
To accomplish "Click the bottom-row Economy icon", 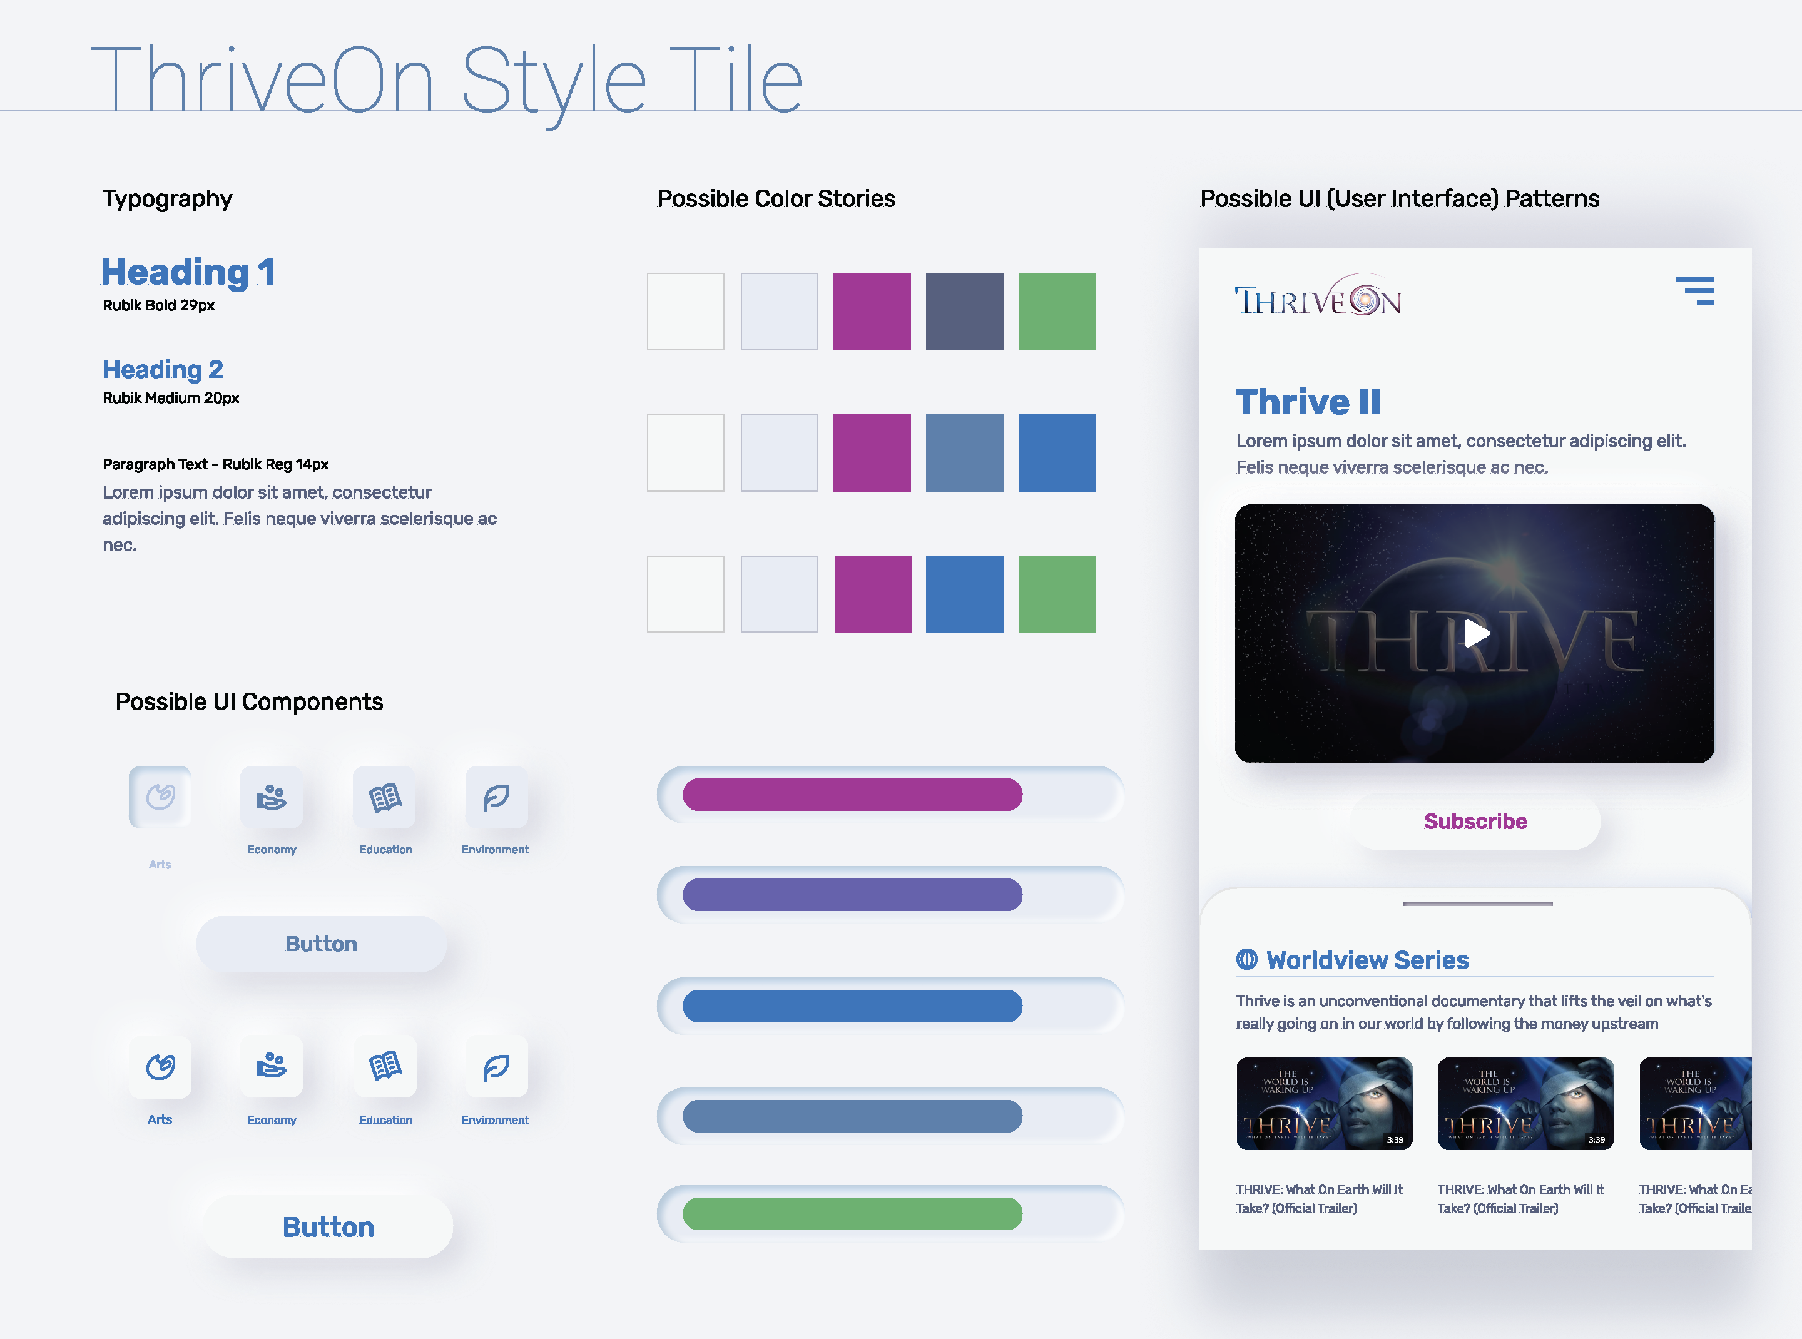I will 272,1067.
